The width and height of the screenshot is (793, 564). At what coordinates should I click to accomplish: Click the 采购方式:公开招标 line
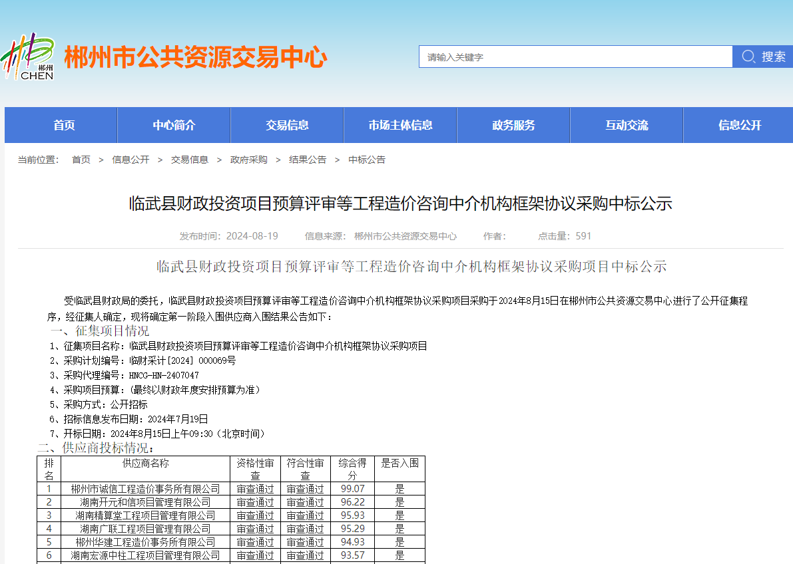[99, 405]
